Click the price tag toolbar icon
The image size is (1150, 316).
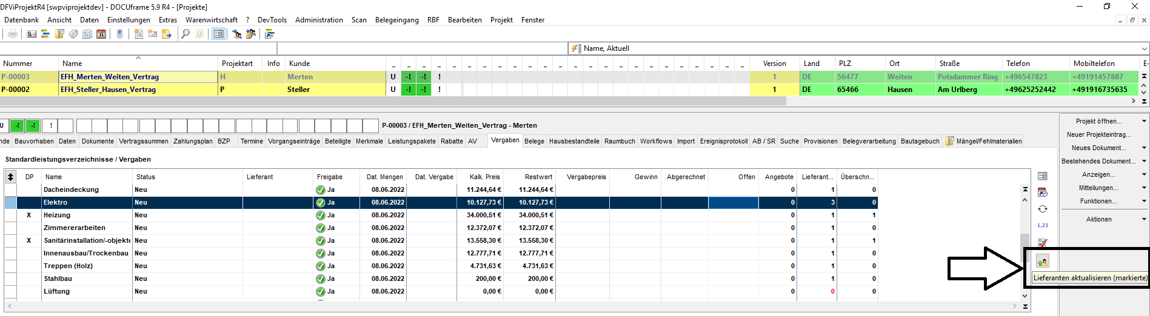[73, 34]
